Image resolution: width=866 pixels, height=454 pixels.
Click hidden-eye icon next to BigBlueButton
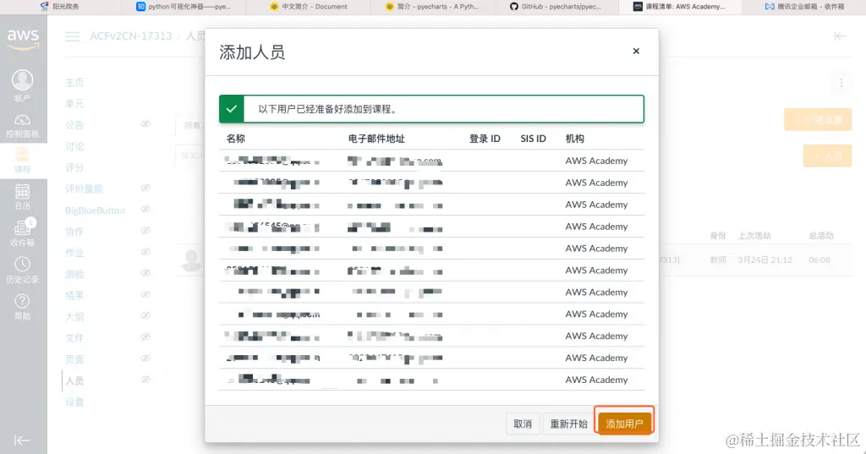(145, 210)
